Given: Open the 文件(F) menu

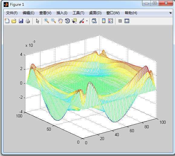Looking at the screenshot, I should 11,13.
